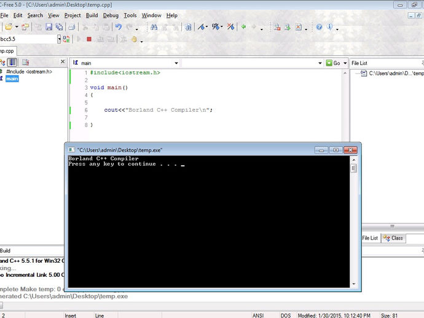This screenshot has width=424, height=318.
Task: Click the grayed Redo icon
Action: pos(129,27)
